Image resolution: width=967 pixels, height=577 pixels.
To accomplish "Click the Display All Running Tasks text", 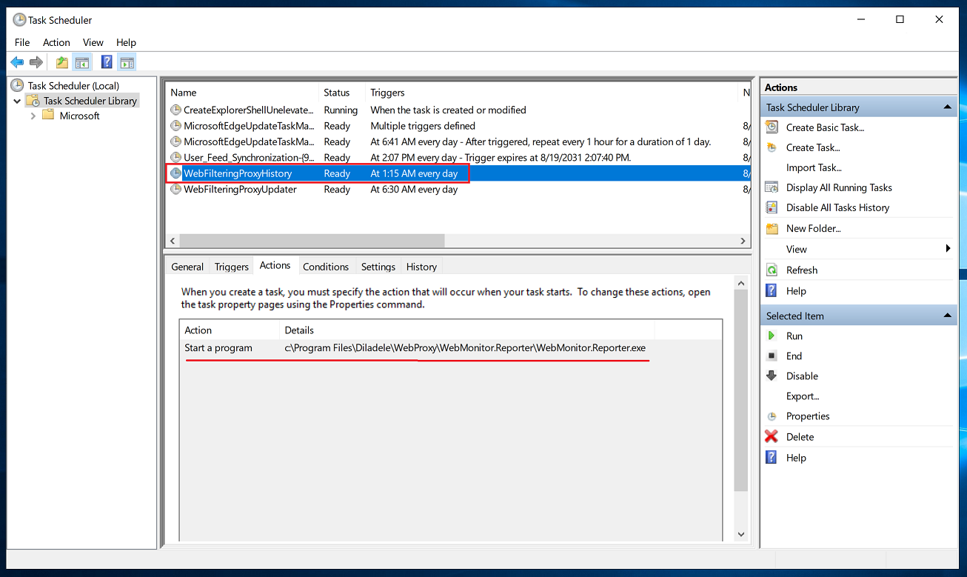I will pos(839,187).
